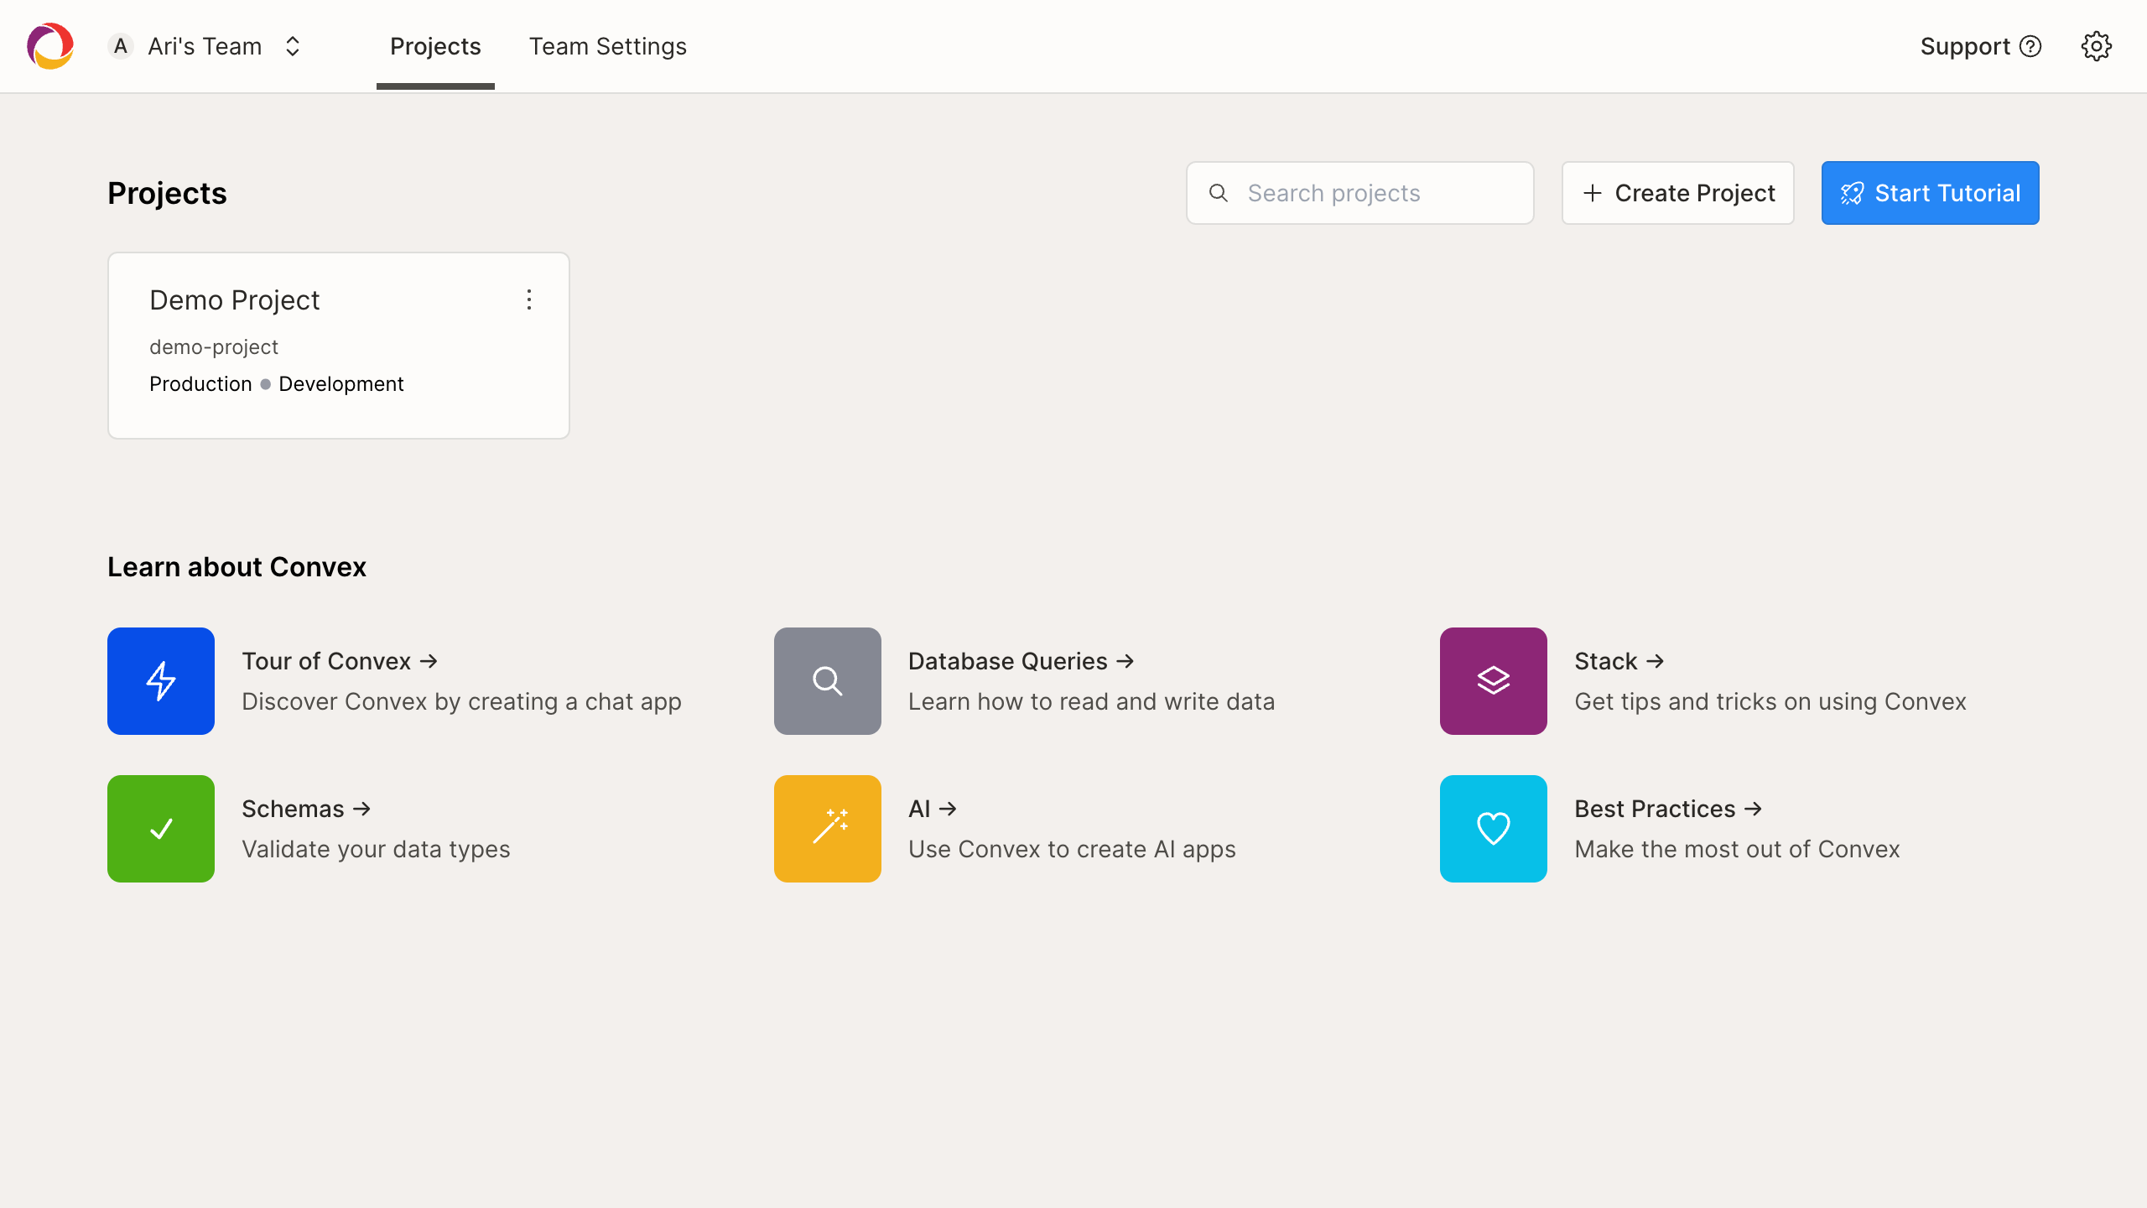Open the Demo Project card

(339, 346)
